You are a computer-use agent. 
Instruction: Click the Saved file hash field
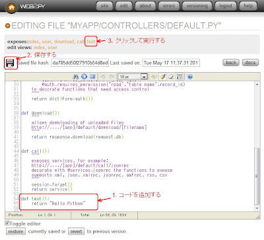[x=80, y=63]
